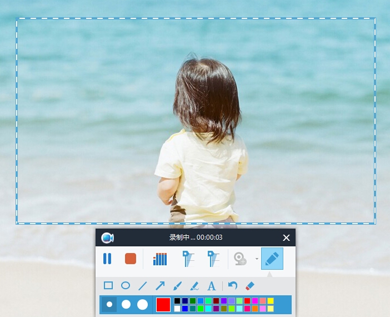The width and height of the screenshot is (390, 317).
Task: Stop the recording with the red square button
Action: click(x=131, y=259)
